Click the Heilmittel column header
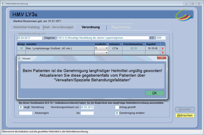The image size is (204, 135). tap(60, 44)
